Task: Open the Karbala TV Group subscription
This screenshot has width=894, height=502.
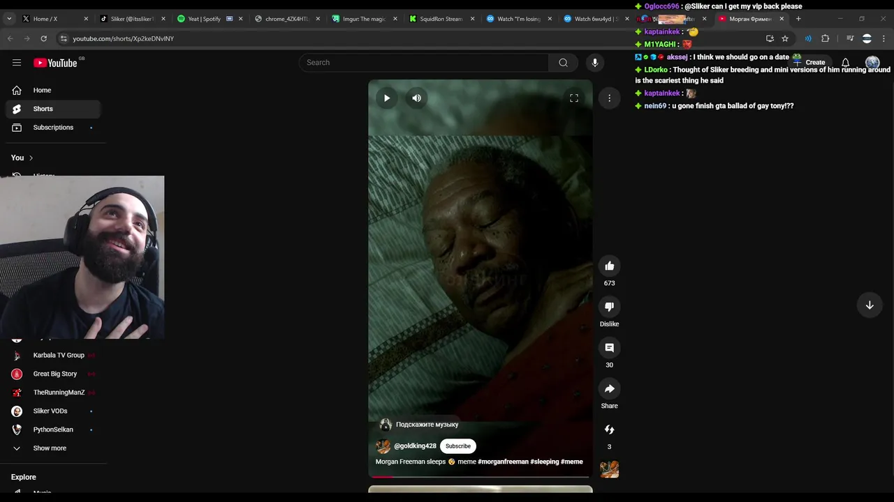Action: click(53, 356)
